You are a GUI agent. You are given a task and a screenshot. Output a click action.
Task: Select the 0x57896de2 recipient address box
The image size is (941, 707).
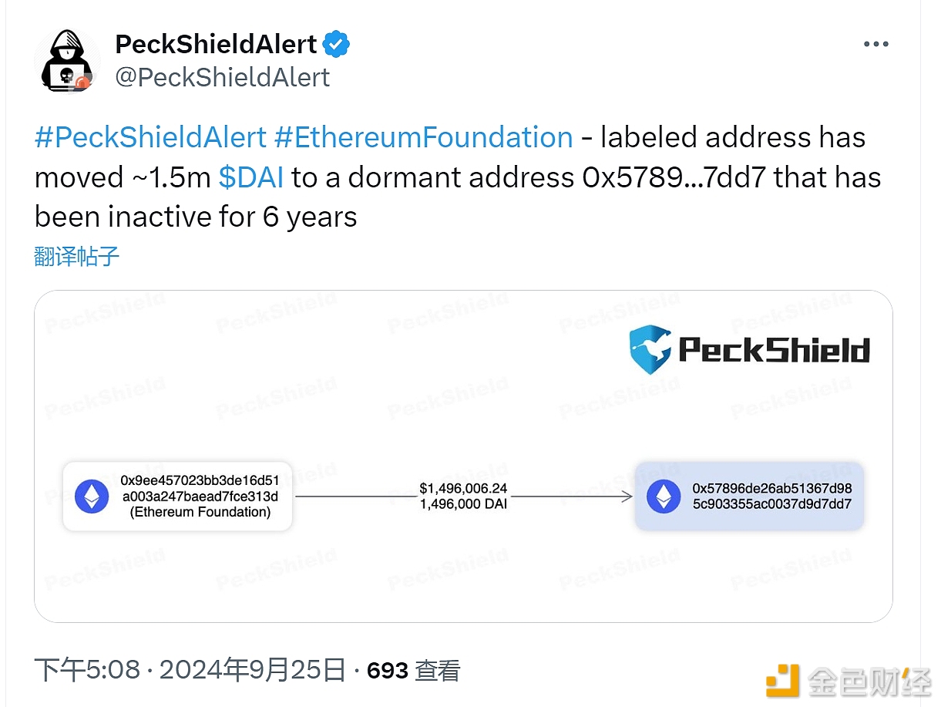(749, 497)
